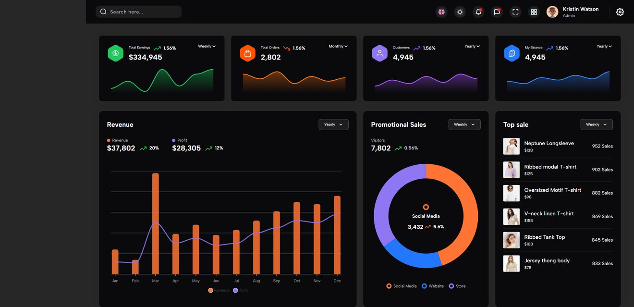Click the Total Orders downward trend arrow
Image resolution: width=634 pixels, height=307 pixels.
click(287, 49)
